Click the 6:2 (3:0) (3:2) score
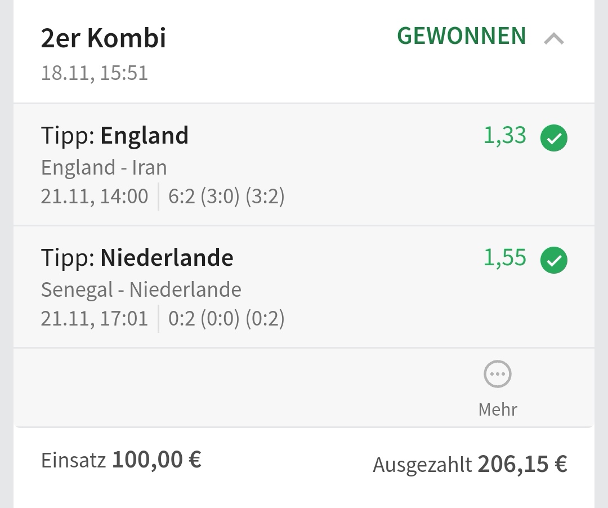 click(226, 197)
